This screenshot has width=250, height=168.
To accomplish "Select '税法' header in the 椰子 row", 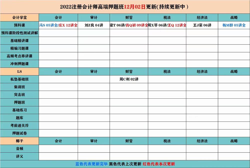I will click(x=167, y=141).
